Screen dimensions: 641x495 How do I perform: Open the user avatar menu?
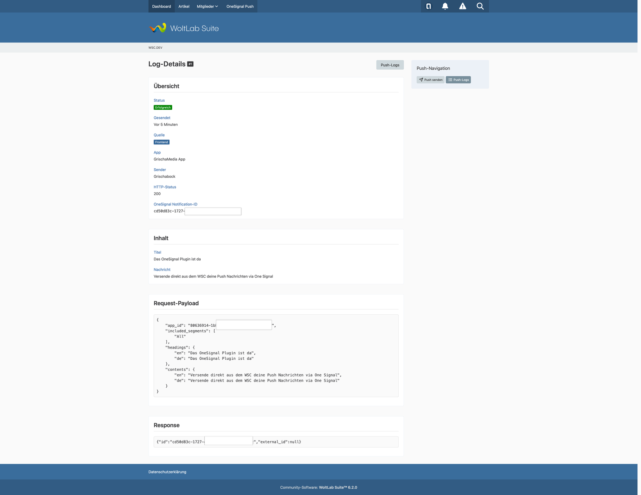click(428, 6)
